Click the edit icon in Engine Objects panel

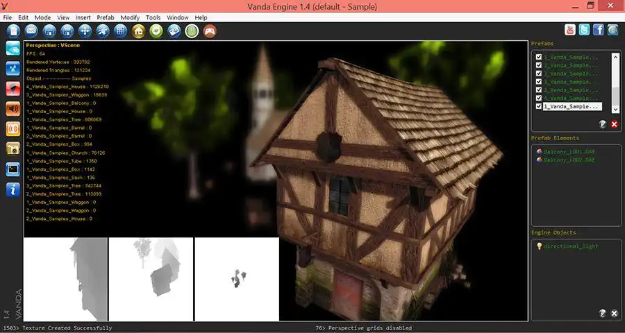click(x=603, y=314)
